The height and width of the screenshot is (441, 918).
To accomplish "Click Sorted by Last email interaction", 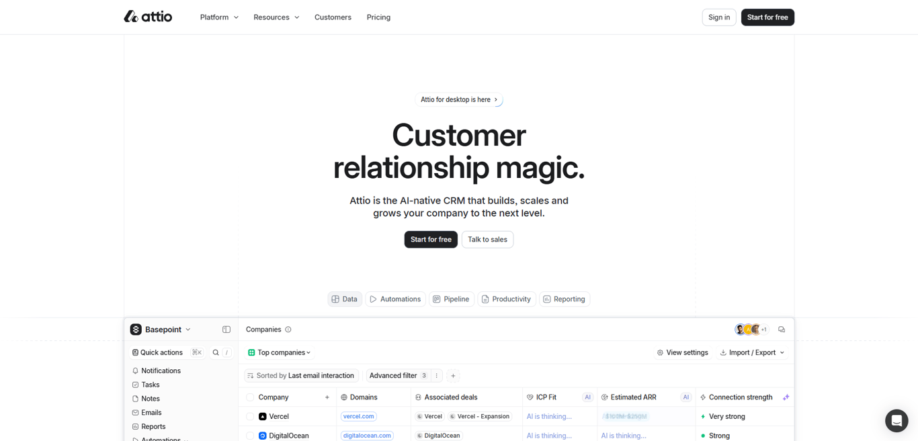I will [x=301, y=376].
